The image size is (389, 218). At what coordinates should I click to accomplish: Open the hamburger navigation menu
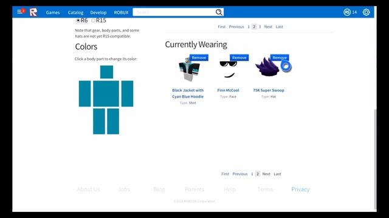point(19,12)
